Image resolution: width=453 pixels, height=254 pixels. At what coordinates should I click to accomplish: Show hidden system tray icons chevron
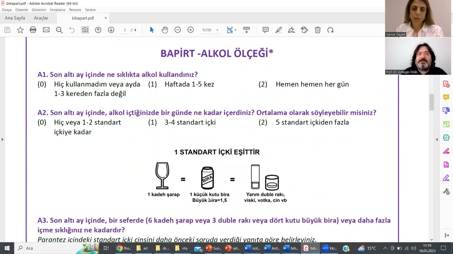[385, 248]
